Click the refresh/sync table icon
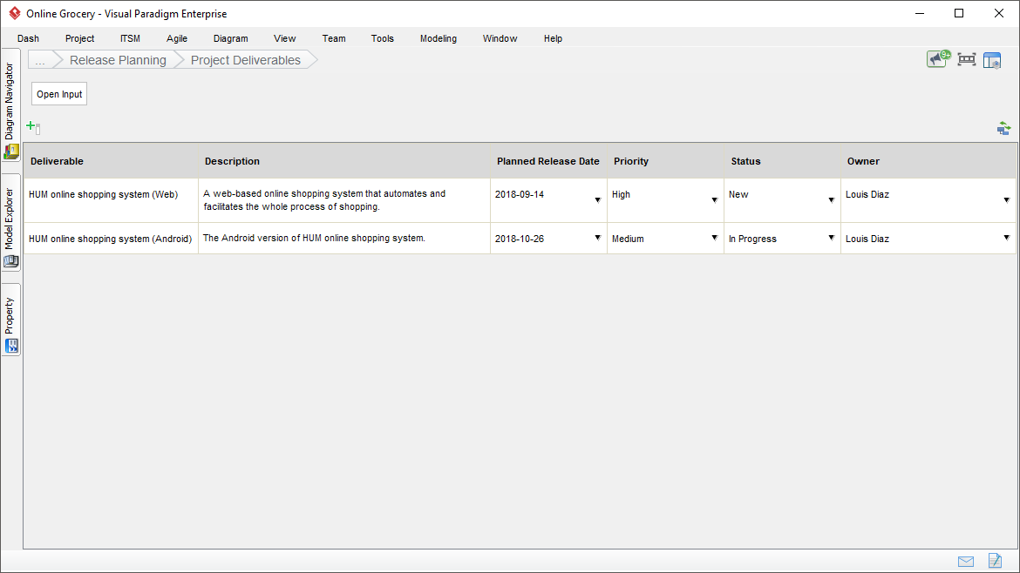Screen dimensions: 1020x573 (x=1003, y=128)
